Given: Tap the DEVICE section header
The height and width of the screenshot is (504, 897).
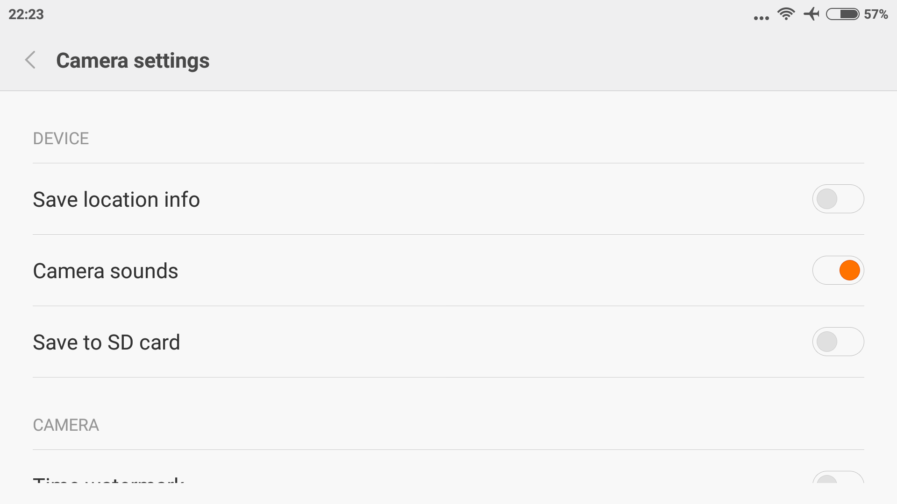Looking at the screenshot, I should [61, 139].
